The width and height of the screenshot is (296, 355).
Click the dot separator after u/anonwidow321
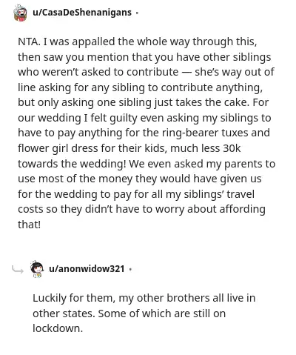[130, 269]
